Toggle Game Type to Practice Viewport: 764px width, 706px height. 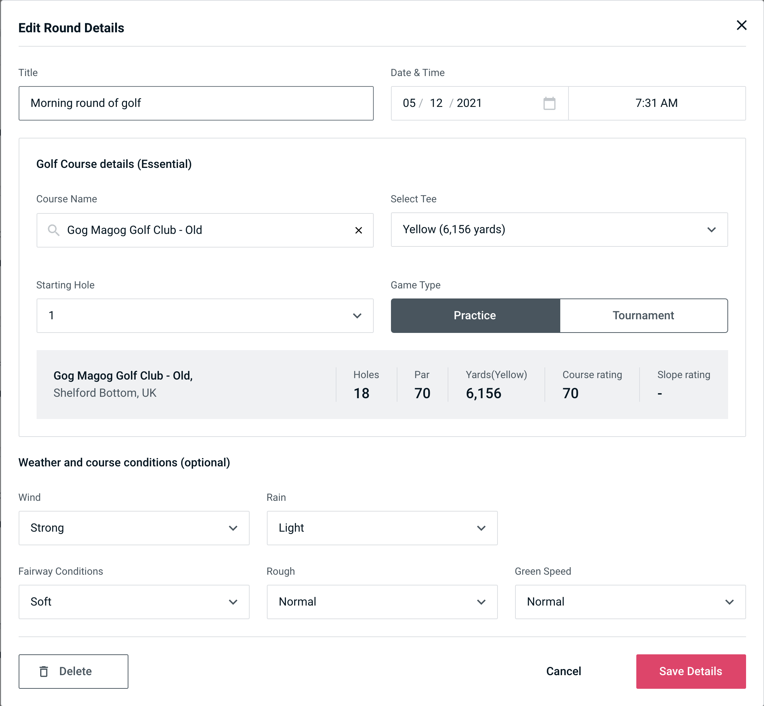coord(475,315)
